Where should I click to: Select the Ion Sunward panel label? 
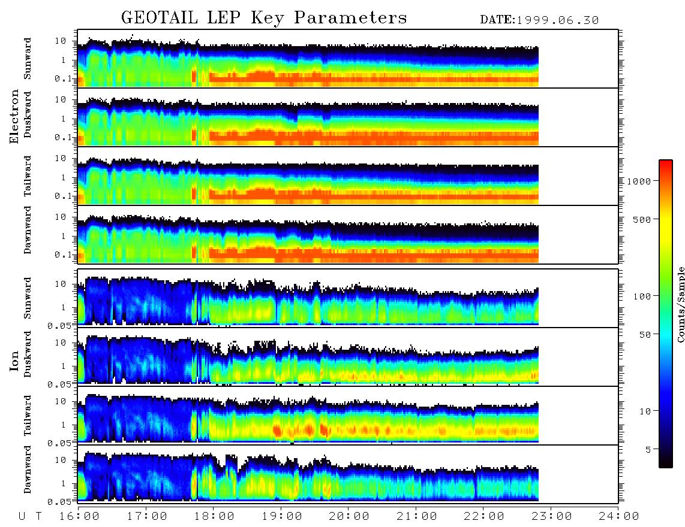[x=28, y=298]
